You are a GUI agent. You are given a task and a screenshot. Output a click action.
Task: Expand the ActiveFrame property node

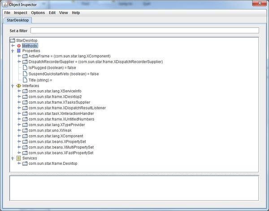pyautogui.click(x=19, y=56)
